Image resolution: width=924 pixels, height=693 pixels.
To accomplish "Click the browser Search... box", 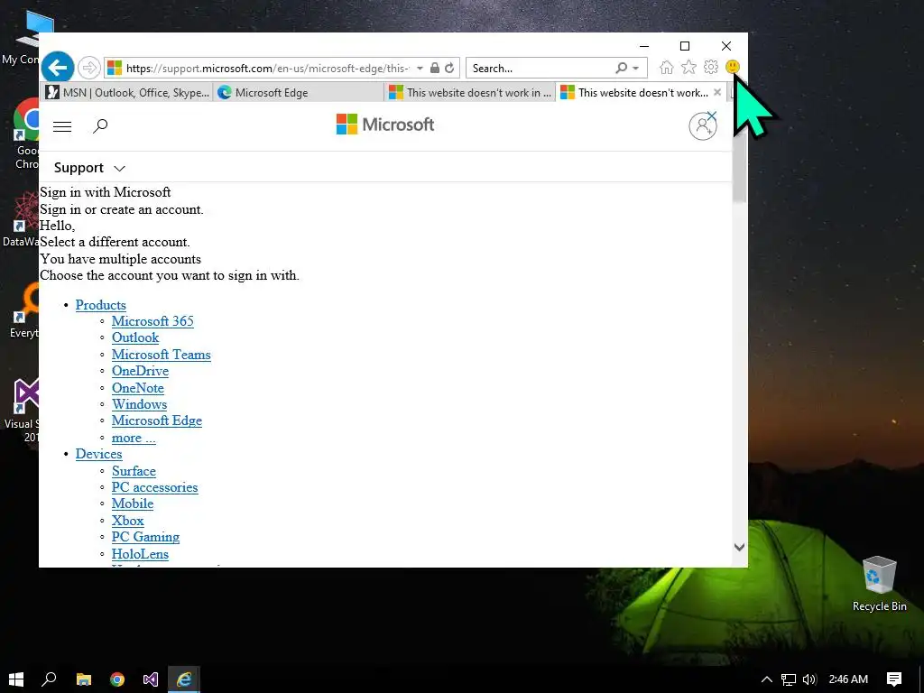I will (x=541, y=69).
